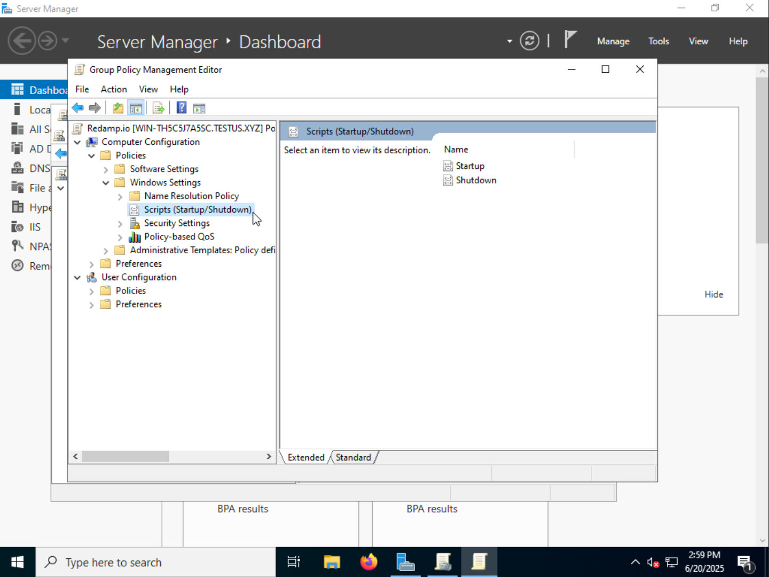Open Server Manager's View menu
This screenshot has height=577, width=769.
point(698,41)
